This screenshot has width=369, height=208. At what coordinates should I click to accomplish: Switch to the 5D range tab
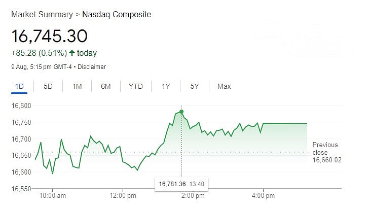tap(48, 86)
